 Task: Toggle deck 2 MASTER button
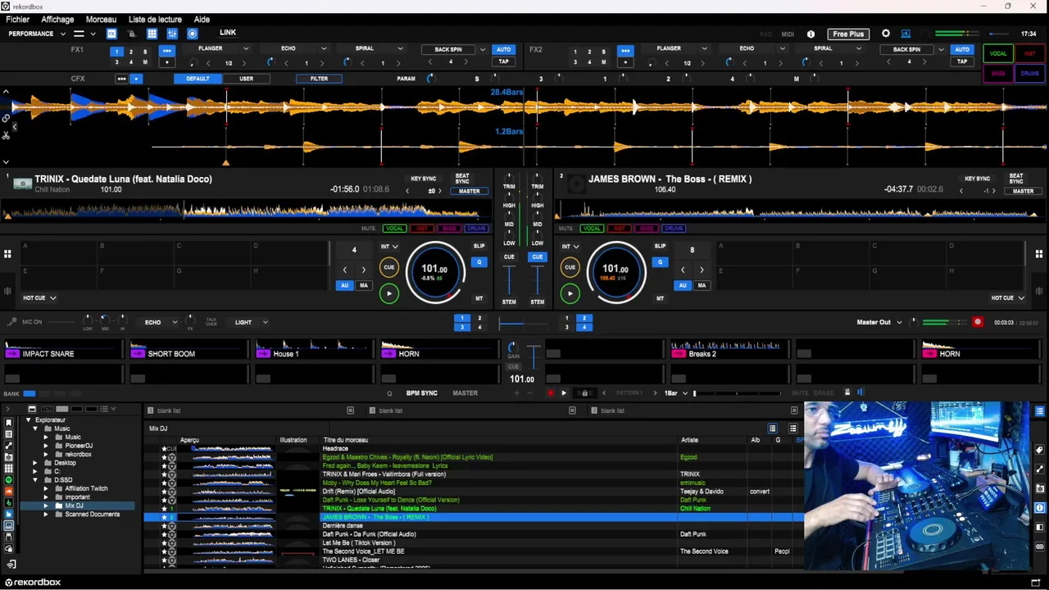[1023, 191]
